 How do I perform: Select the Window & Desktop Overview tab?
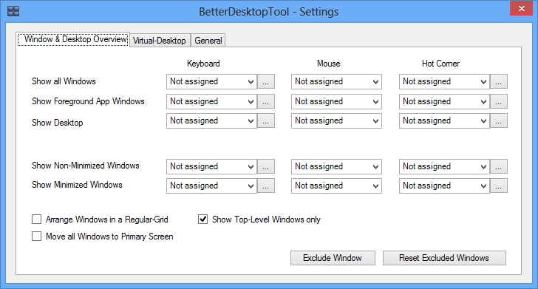point(73,39)
